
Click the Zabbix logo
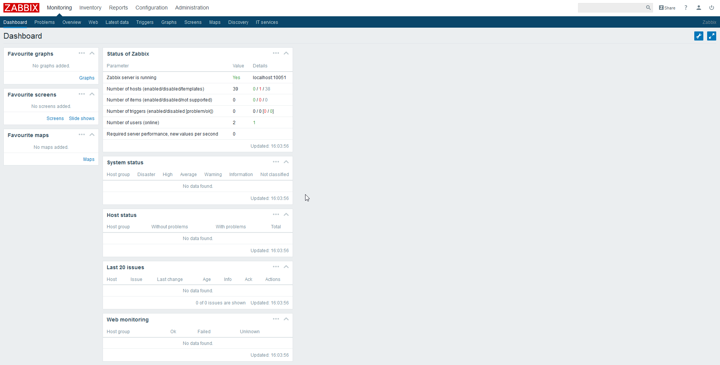pos(21,8)
